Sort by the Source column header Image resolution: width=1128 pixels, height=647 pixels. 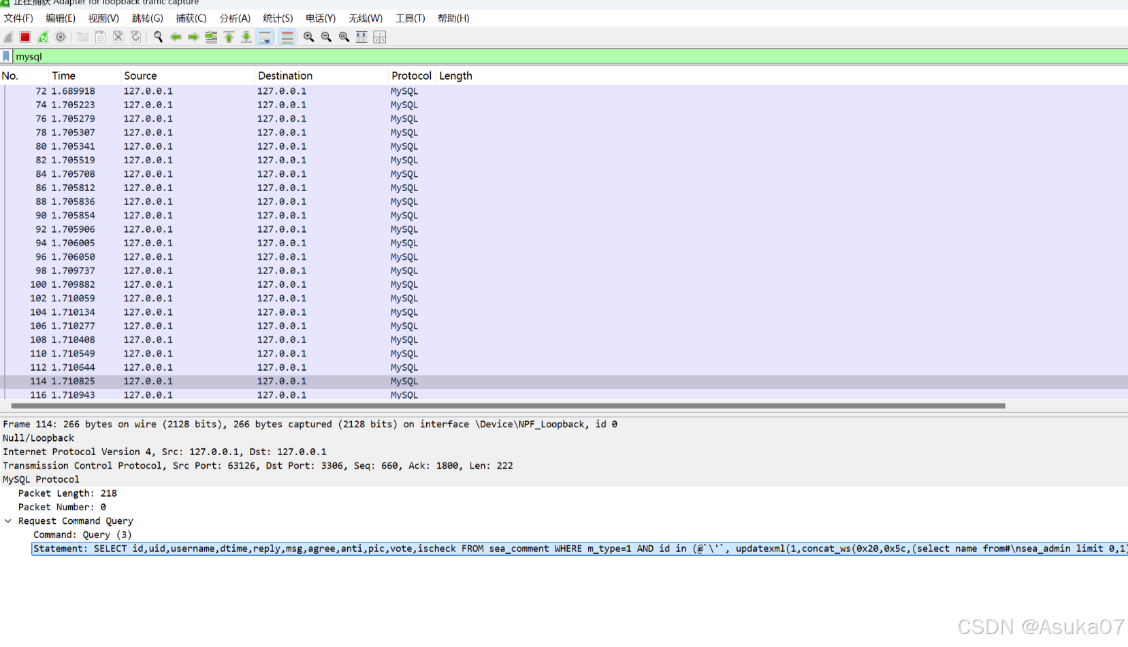(x=188, y=76)
